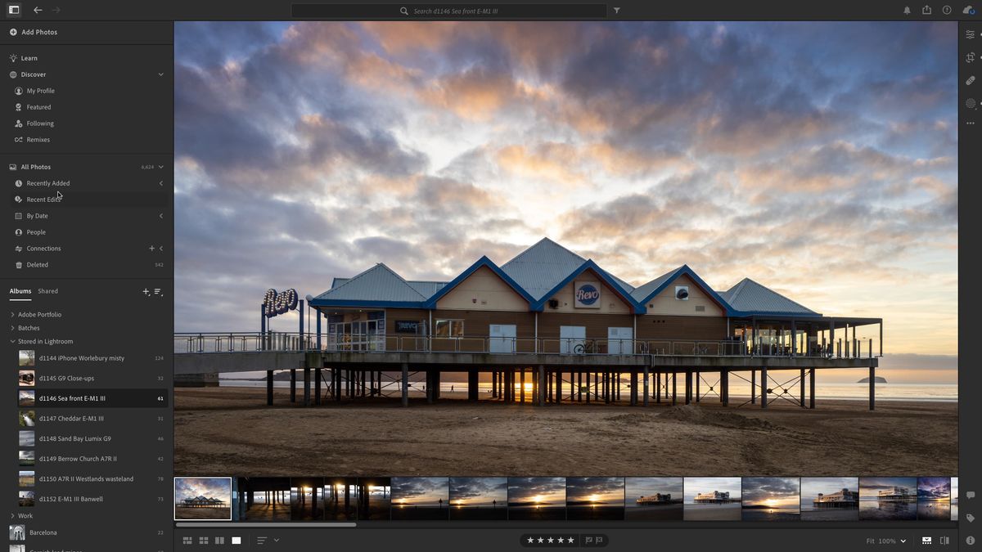Viewport: 982px width, 552px height.
Task: Select the Crop & Rotate tool
Action: point(970,57)
